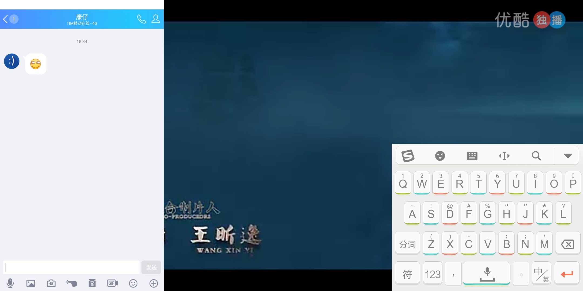Tap the E key
The image size is (583, 291).
pos(441,182)
